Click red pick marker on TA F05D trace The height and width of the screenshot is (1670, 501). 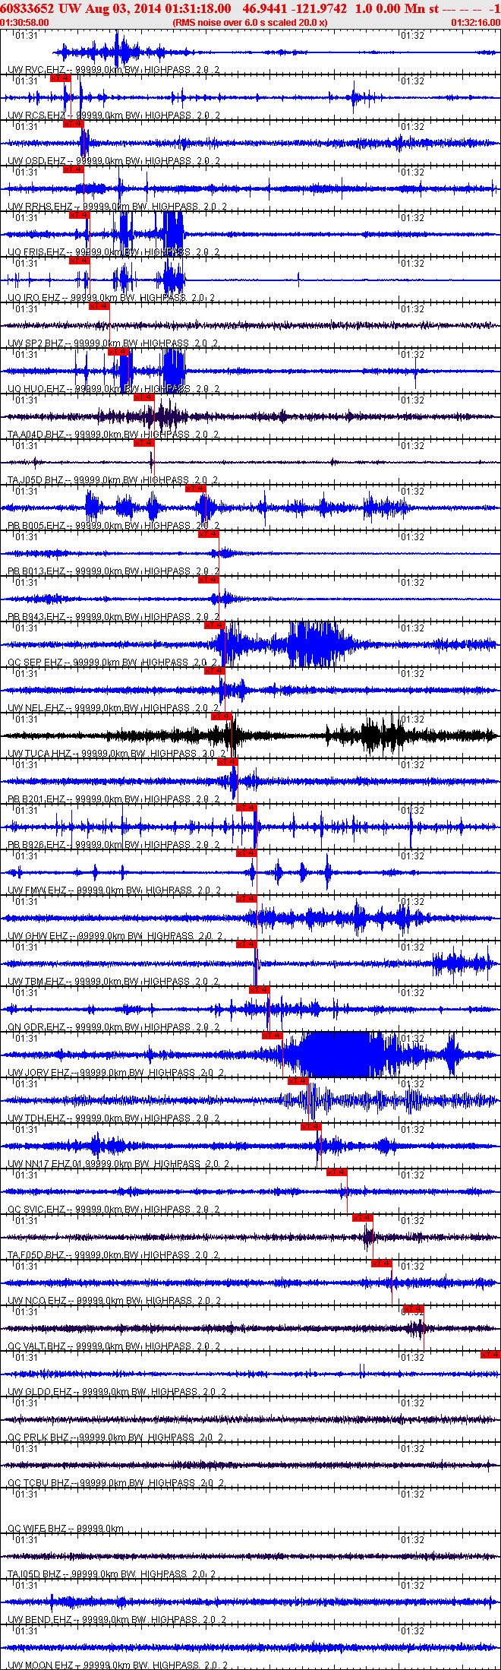pos(362,1218)
